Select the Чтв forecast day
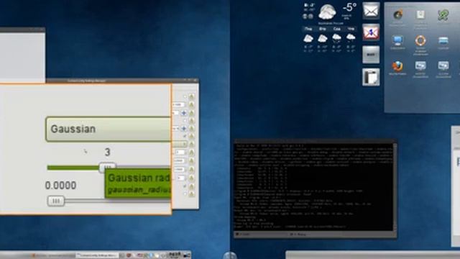 coord(351,29)
